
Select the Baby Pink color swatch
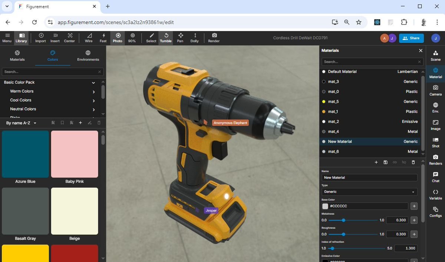point(75,154)
